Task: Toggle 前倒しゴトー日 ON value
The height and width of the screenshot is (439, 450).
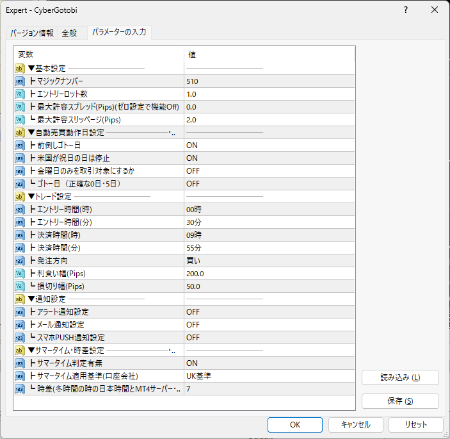Action: click(x=269, y=145)
